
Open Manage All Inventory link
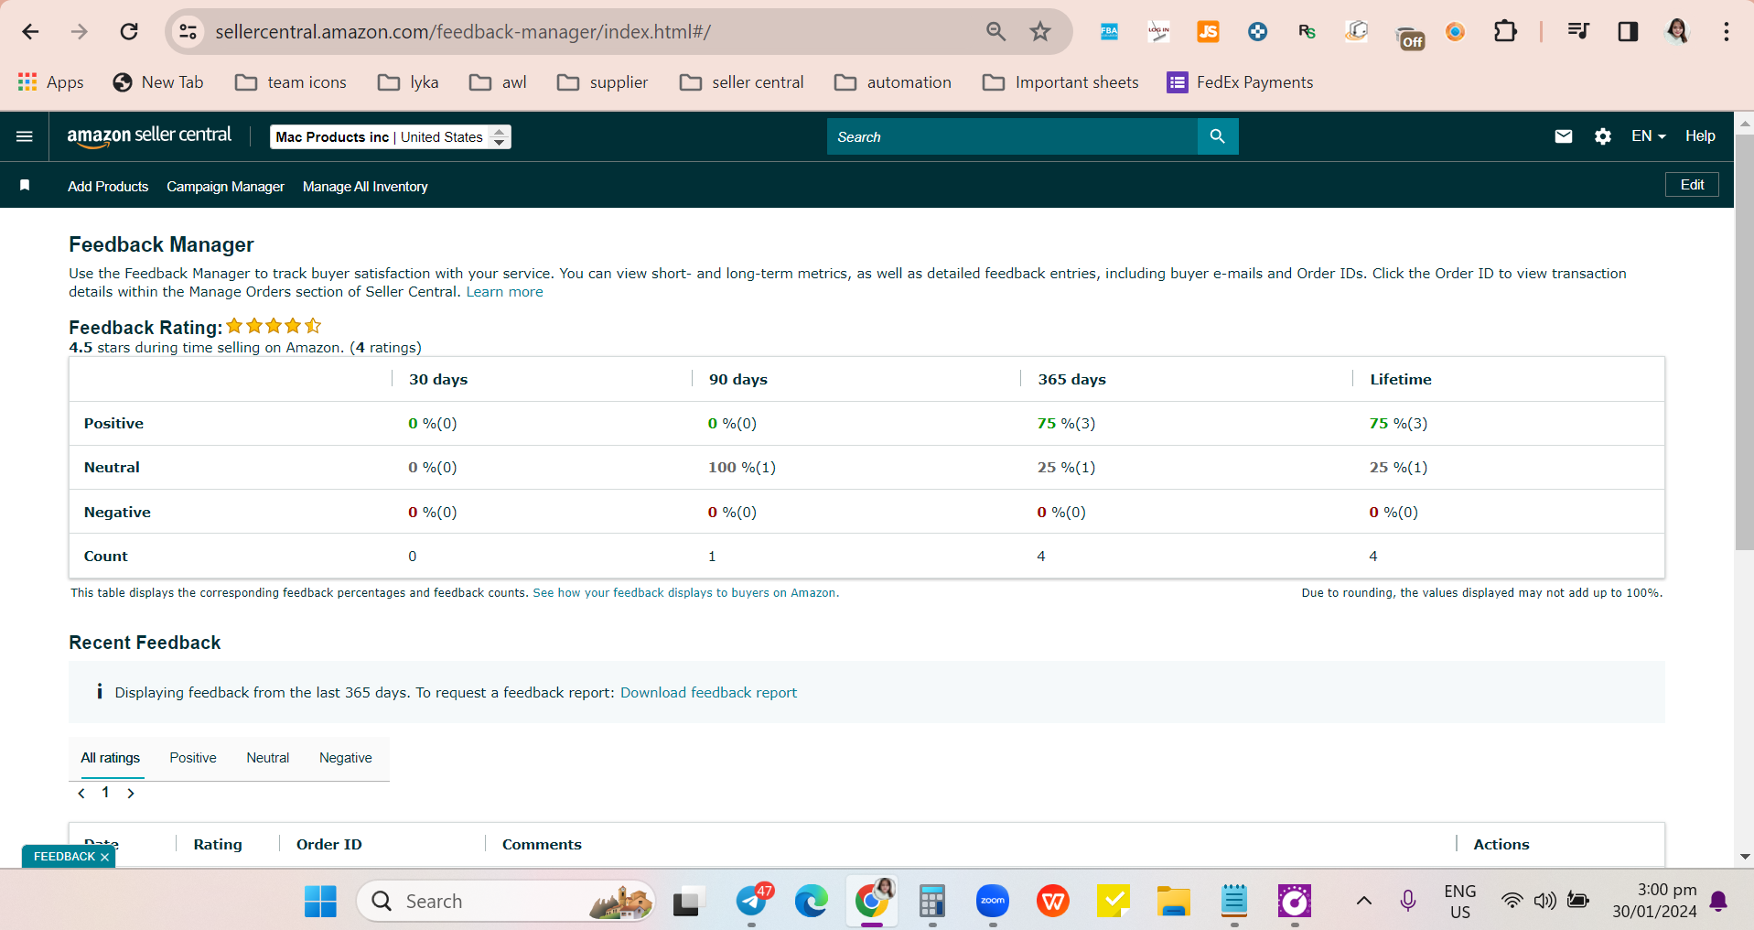coord(365,187)
